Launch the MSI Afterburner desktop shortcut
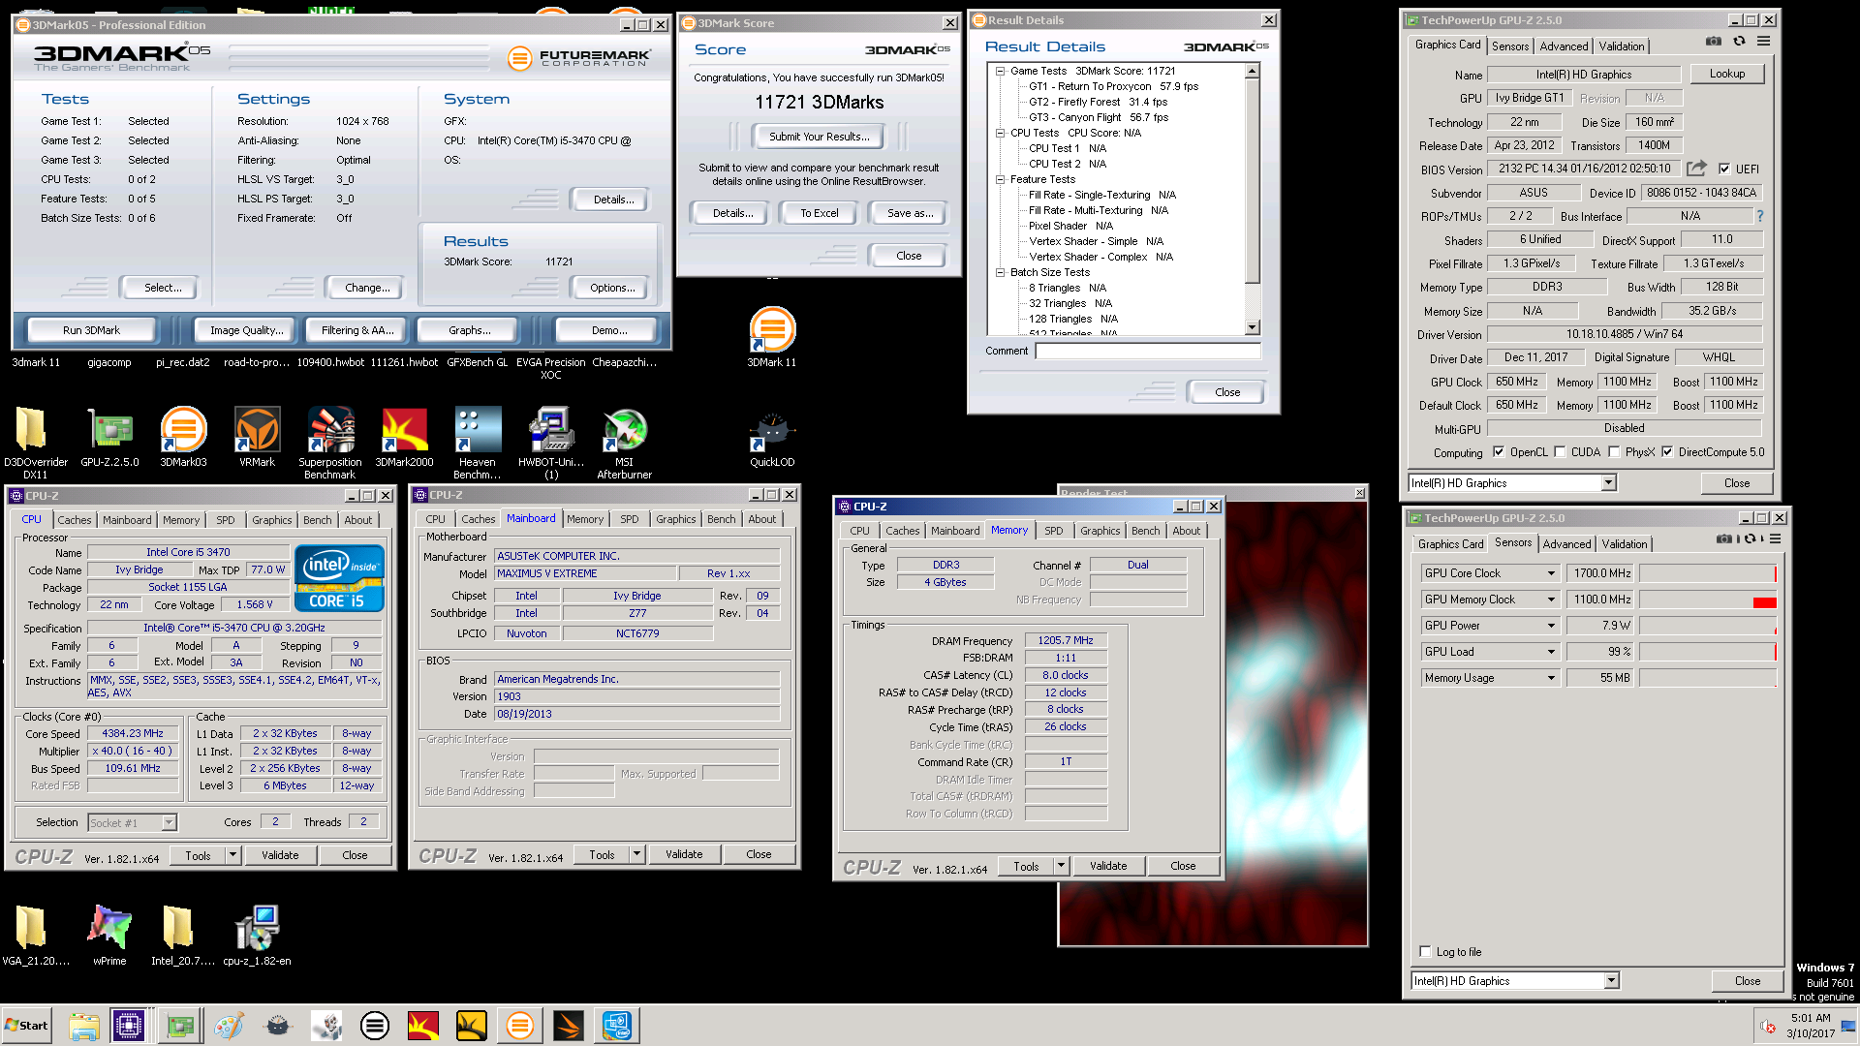Viewport: 1860px width, 1046px height. coord(625,429)
